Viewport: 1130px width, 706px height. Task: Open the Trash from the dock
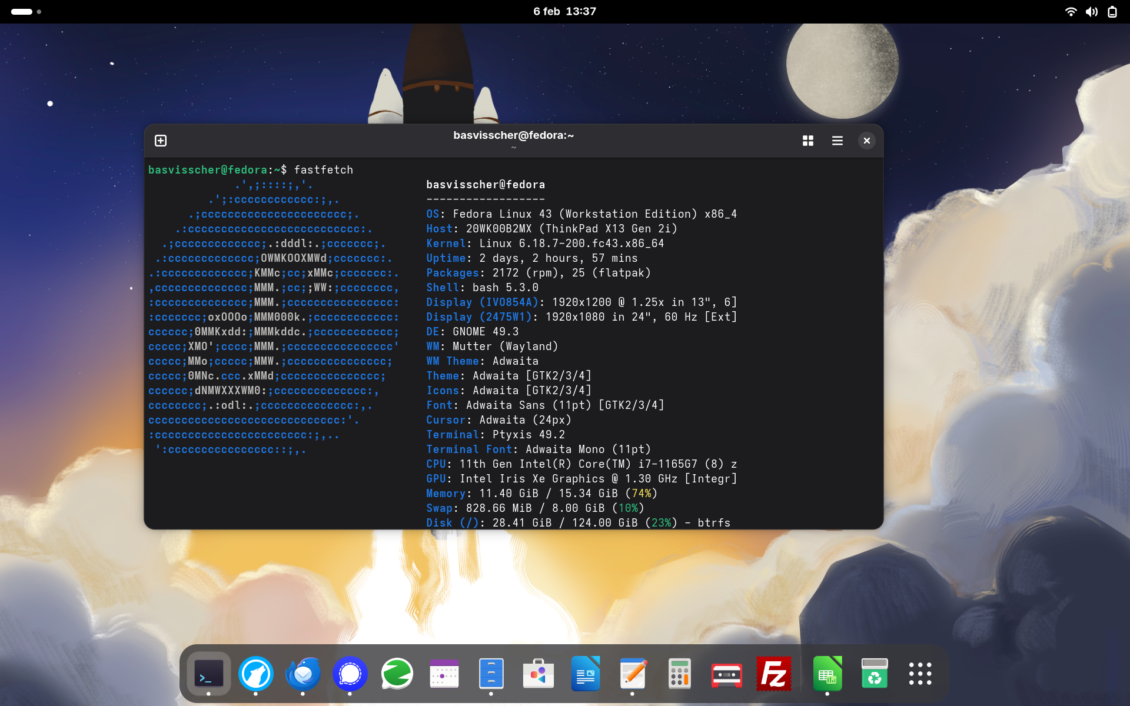(875, 674)
